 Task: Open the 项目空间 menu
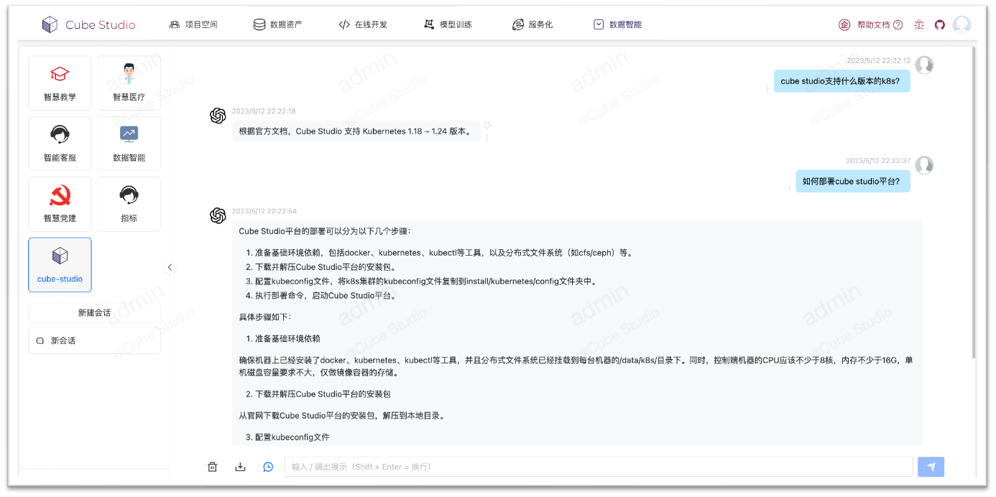pos(193,24)
